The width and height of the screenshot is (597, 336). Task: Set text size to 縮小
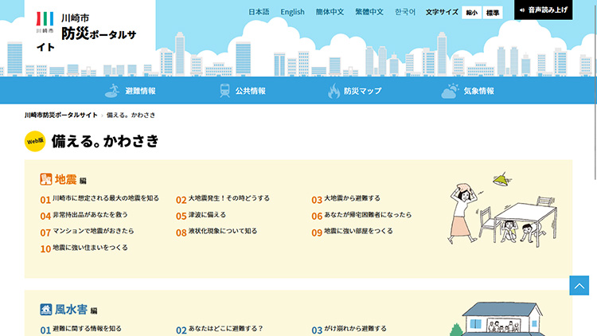[471, 13]
